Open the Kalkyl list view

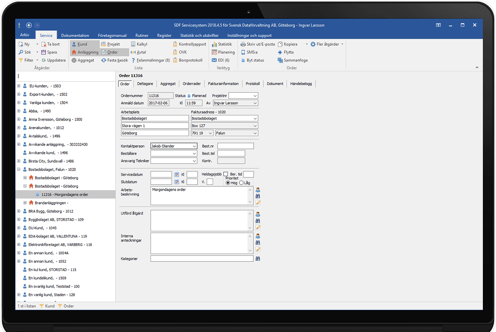click(x=139, y=44)
